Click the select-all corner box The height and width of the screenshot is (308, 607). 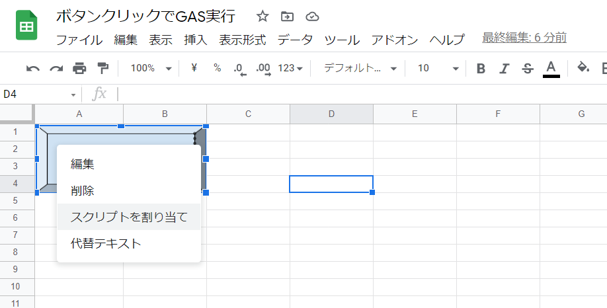(x=17, y=114)
